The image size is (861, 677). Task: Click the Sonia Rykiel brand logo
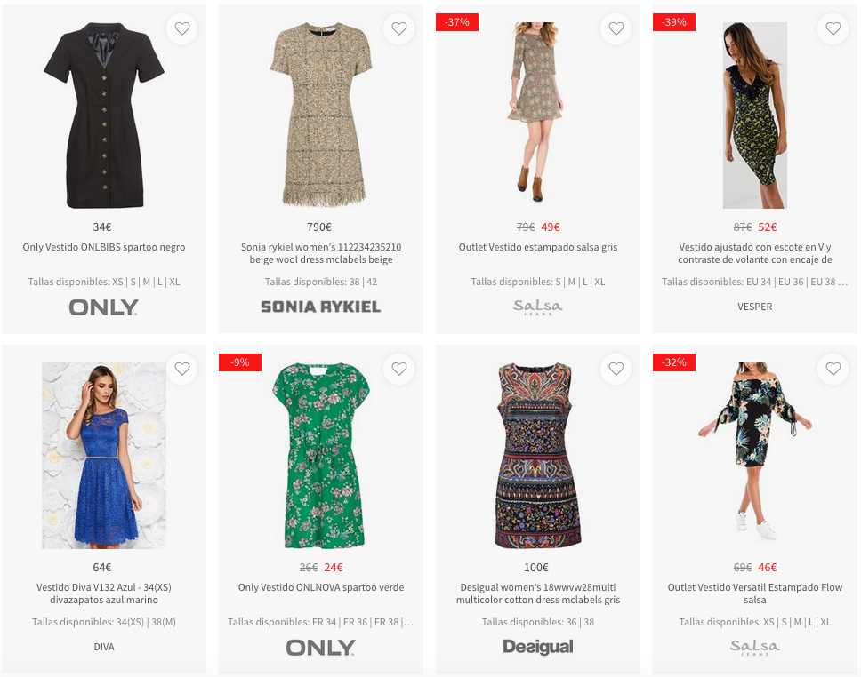click(x=321, y=307)
